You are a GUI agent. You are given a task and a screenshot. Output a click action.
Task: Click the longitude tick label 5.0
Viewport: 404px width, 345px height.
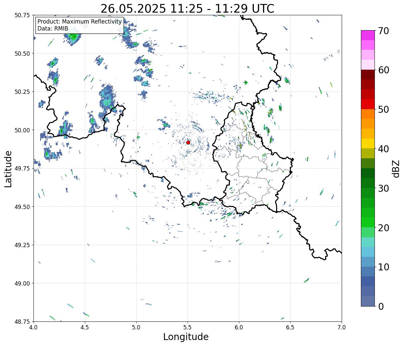(136, 327)
